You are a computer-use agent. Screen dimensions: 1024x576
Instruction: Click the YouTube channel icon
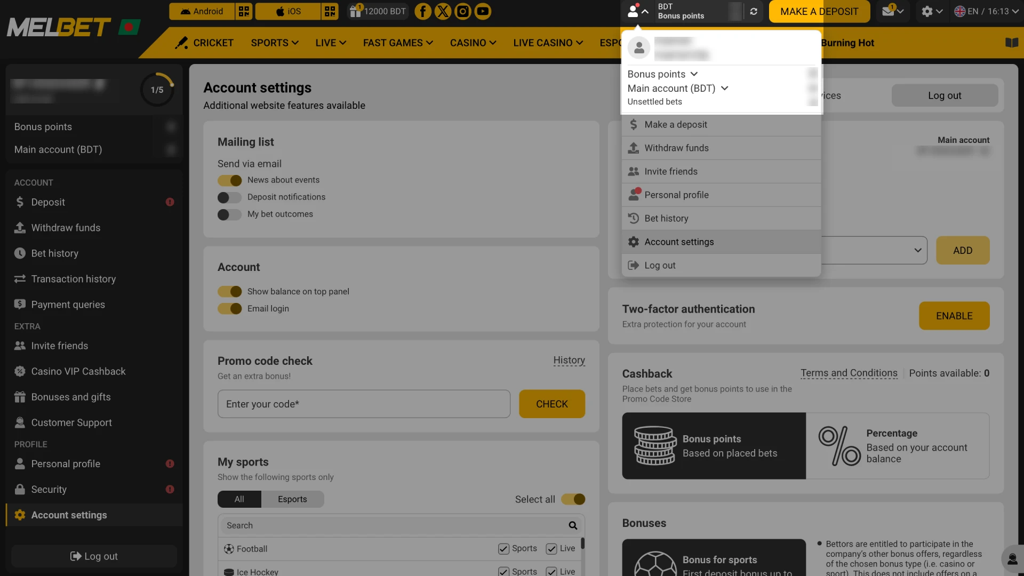(x=483, y=11)
